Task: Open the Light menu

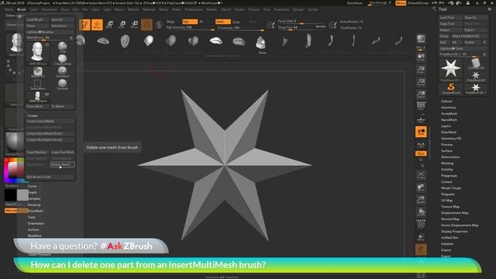Action: point(107,9)
